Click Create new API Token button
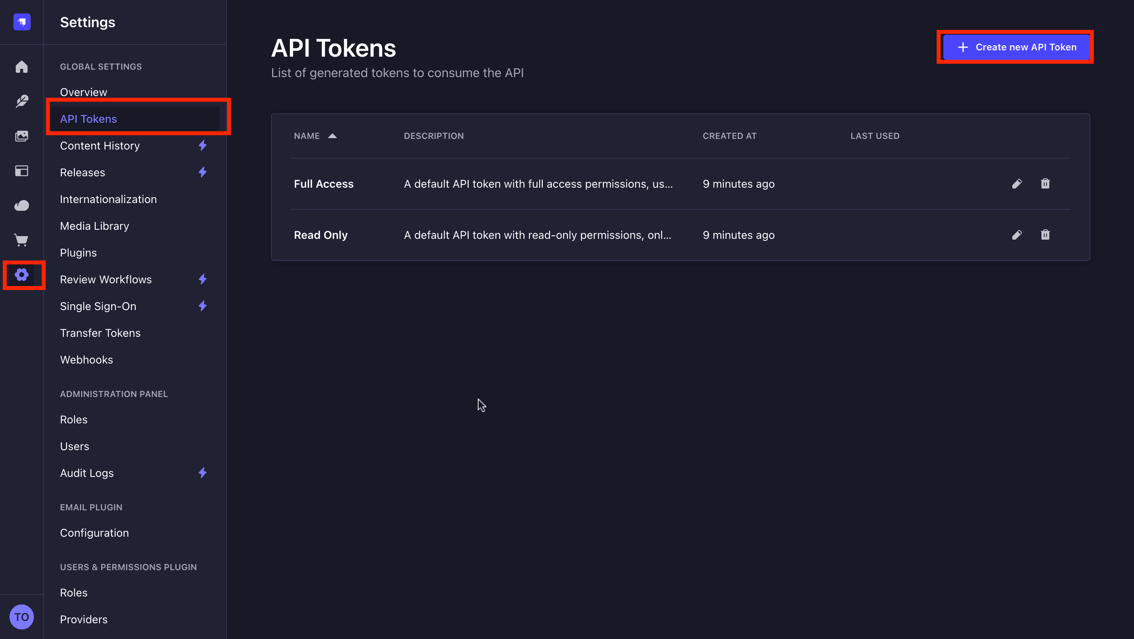 click(1017, 47)
